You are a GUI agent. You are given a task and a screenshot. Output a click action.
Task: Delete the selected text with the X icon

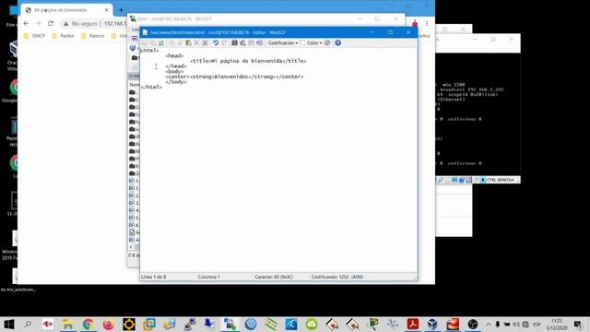(196, 43)
